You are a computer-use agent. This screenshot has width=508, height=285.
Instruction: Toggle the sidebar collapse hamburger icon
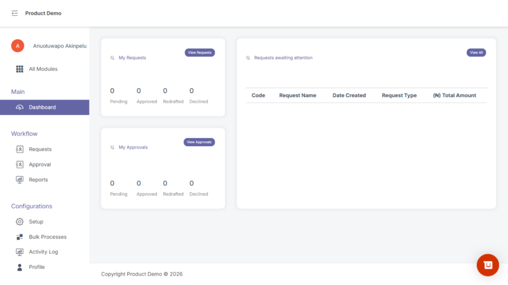(14, 13)
